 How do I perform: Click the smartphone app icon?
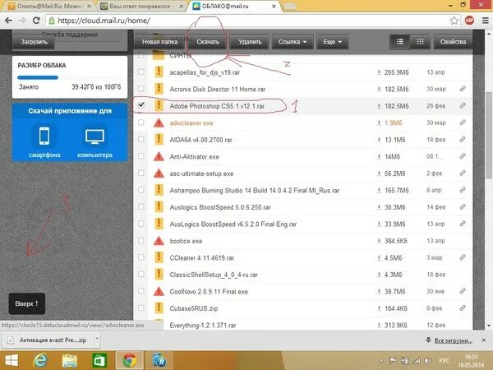pos(44,136)
